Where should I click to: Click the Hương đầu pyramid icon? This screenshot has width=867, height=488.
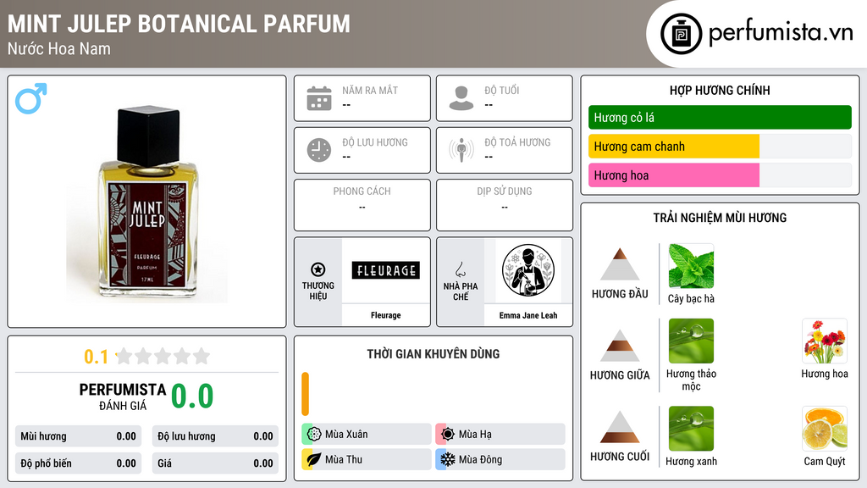(x=620, y=264)
